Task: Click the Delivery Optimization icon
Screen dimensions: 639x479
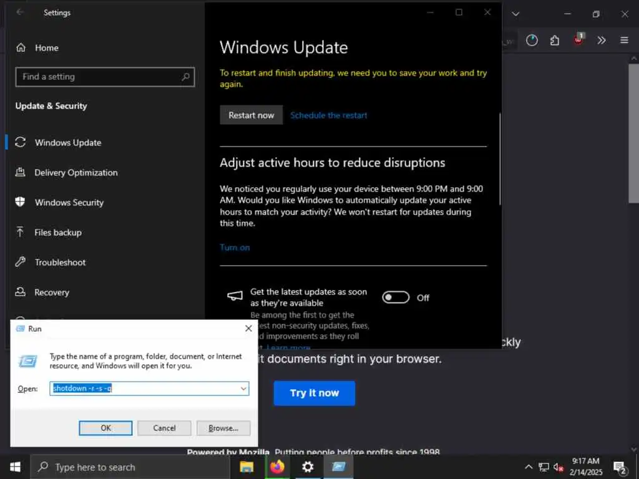Action: tap(20, 172)
